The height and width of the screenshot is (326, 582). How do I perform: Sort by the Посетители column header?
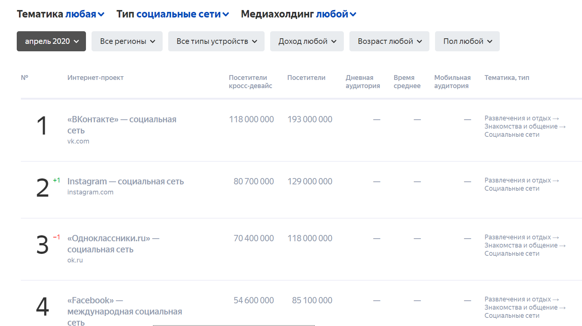(306, 77)
